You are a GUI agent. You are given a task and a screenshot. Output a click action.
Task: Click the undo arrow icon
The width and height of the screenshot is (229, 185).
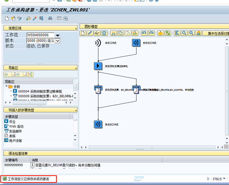[144, 33]
